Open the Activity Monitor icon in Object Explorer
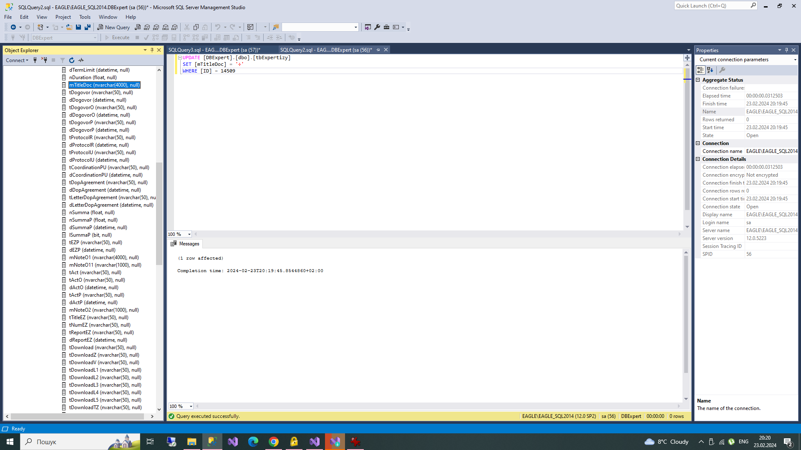The width and height of the screenshot is (801, 450). [81, 60]
